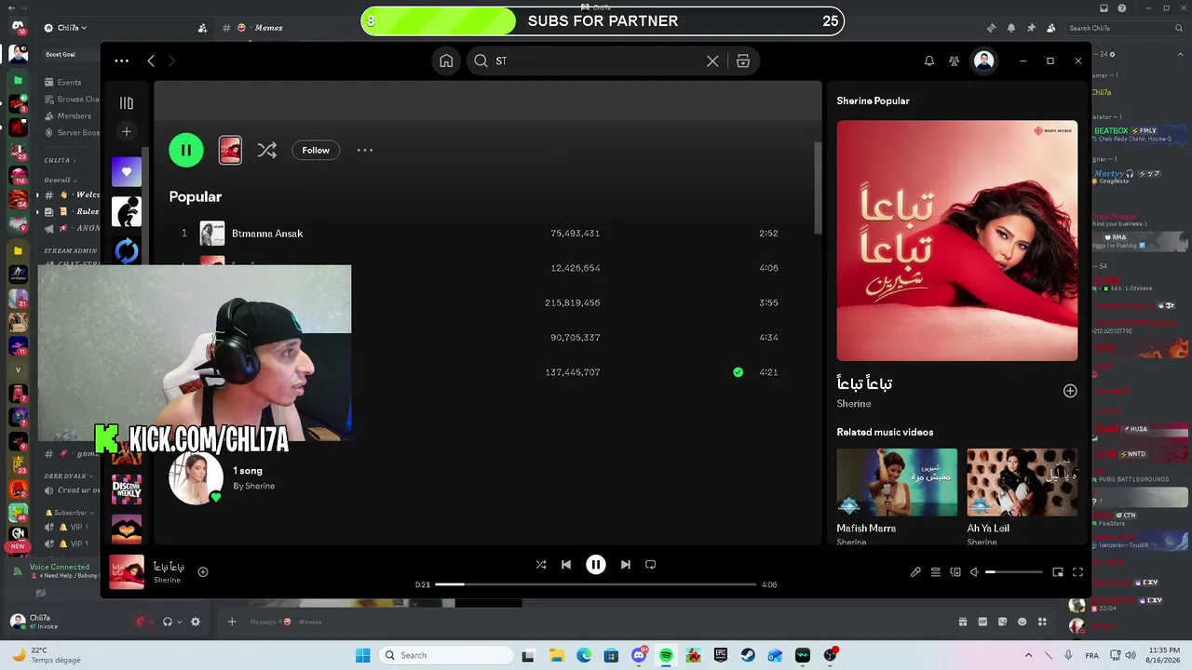1192x670 pixels.
Task: Open the Sherine artist link under the song title
Action: tap(854, 404)
